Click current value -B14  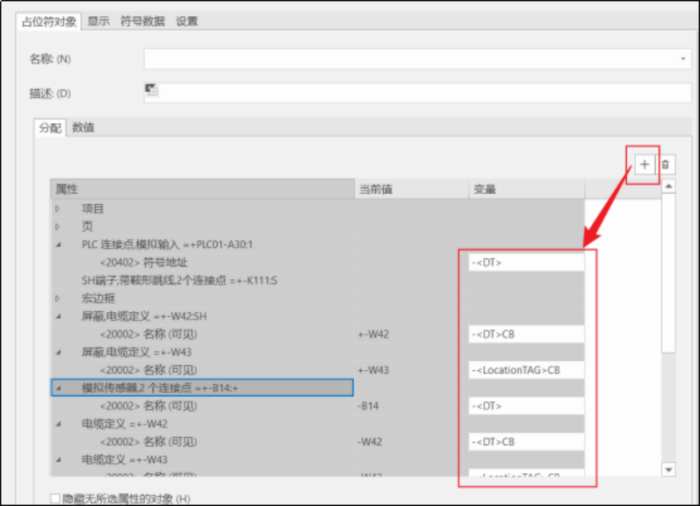point(369,406)
